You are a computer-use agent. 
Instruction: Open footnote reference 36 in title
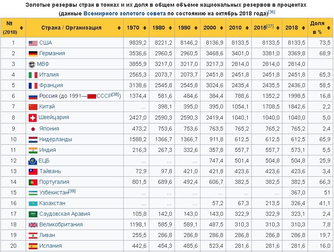271,12
